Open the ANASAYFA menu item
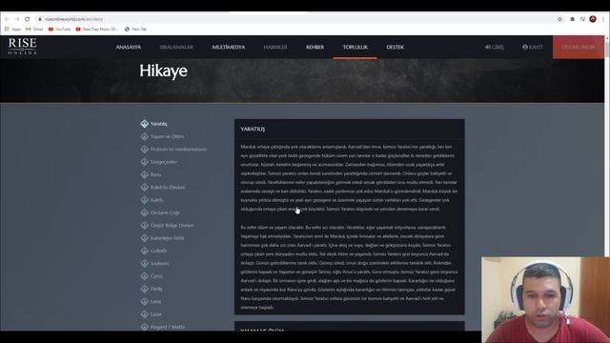The width and height of the screenshot is (610, 343). coord(129,47)
